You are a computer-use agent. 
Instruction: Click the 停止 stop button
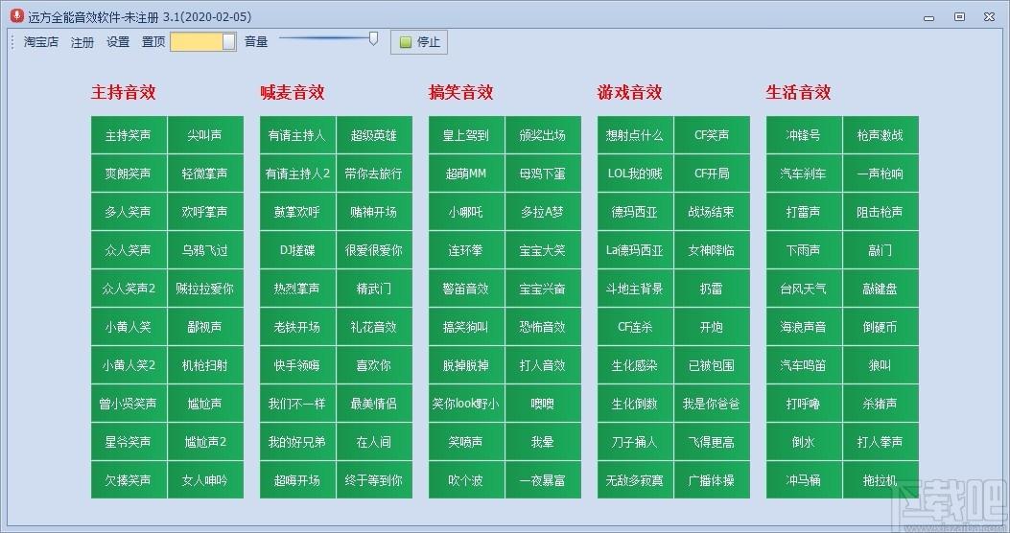(x=419, y=42)
